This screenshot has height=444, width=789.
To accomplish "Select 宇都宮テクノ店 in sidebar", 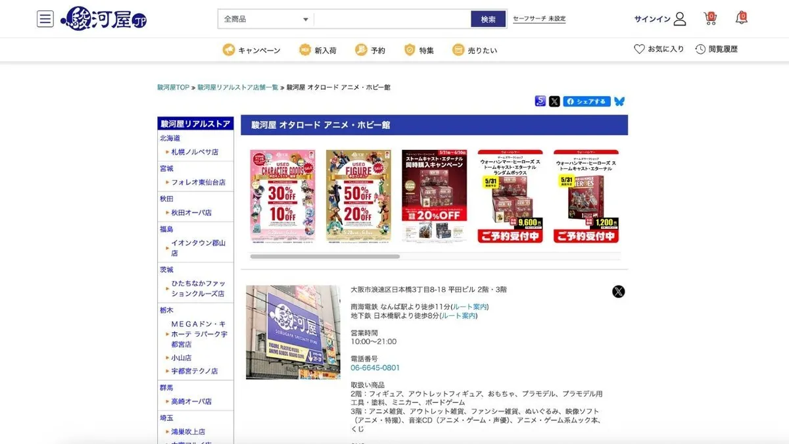I will click(x=195, y=371).
